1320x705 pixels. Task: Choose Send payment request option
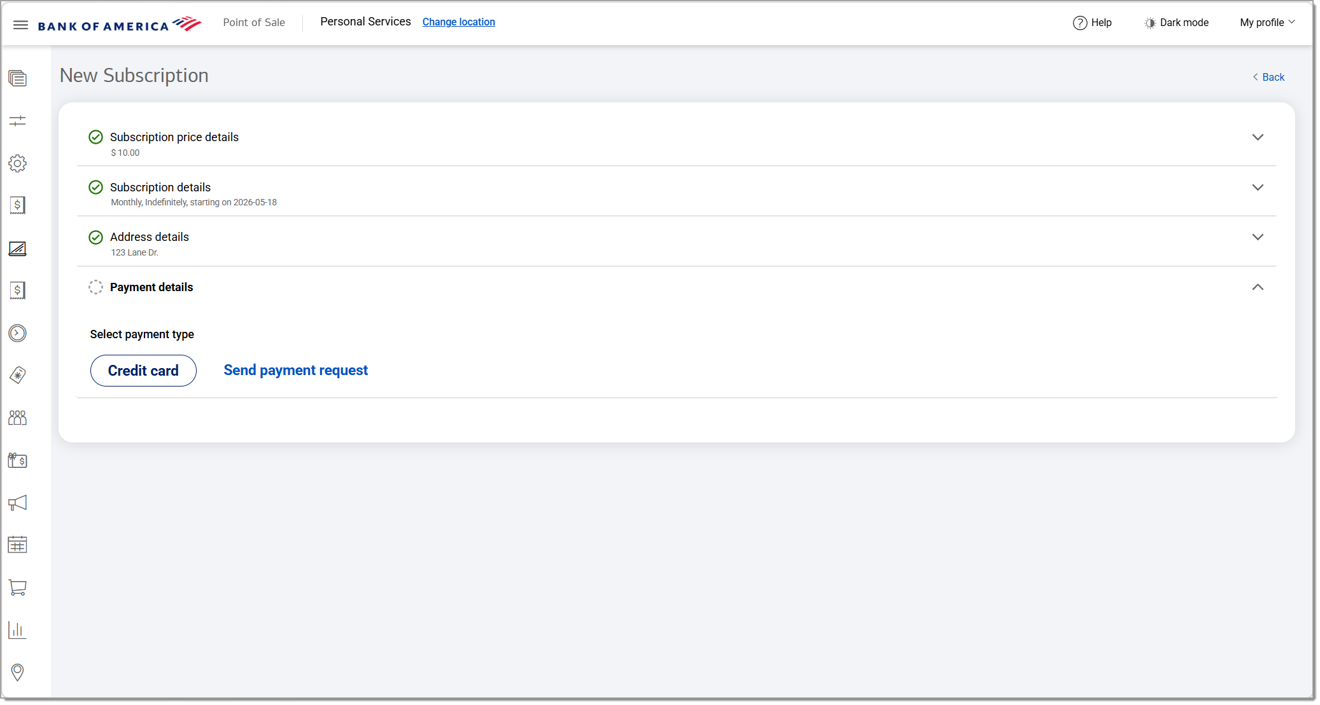tap(295, 370)
